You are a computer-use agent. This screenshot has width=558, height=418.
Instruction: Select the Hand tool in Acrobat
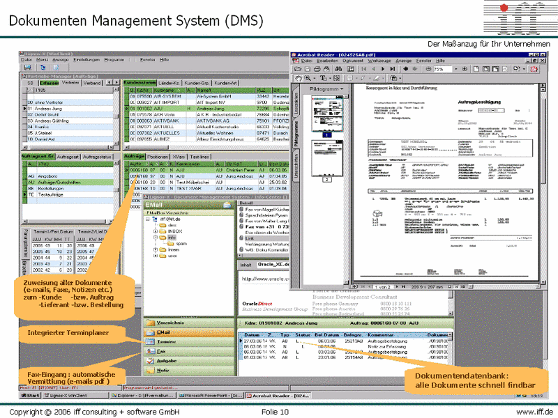(299, 78)
